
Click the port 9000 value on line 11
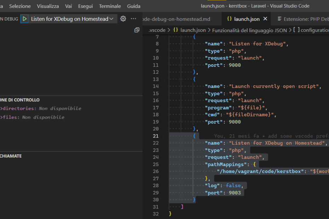235,65
